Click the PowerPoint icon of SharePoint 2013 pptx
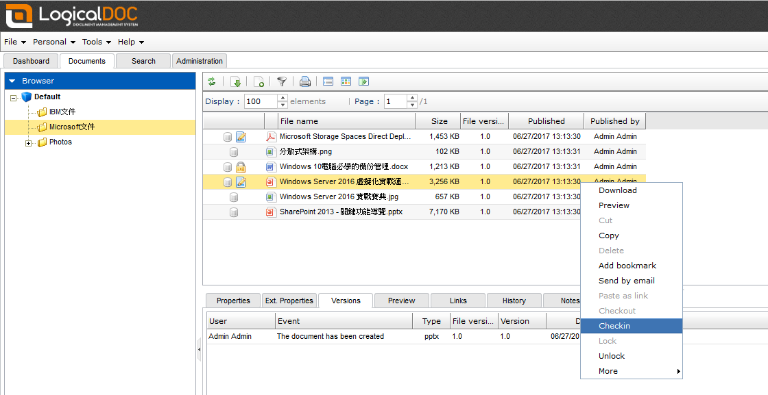768x395 pixels. [270, 212]
